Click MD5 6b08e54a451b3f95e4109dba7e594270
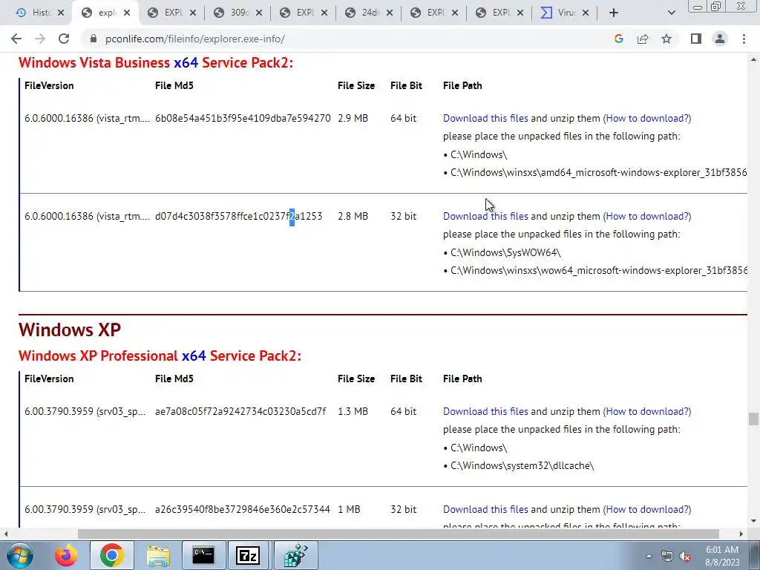This screenshot has height=570, width=760. point(243,118)
